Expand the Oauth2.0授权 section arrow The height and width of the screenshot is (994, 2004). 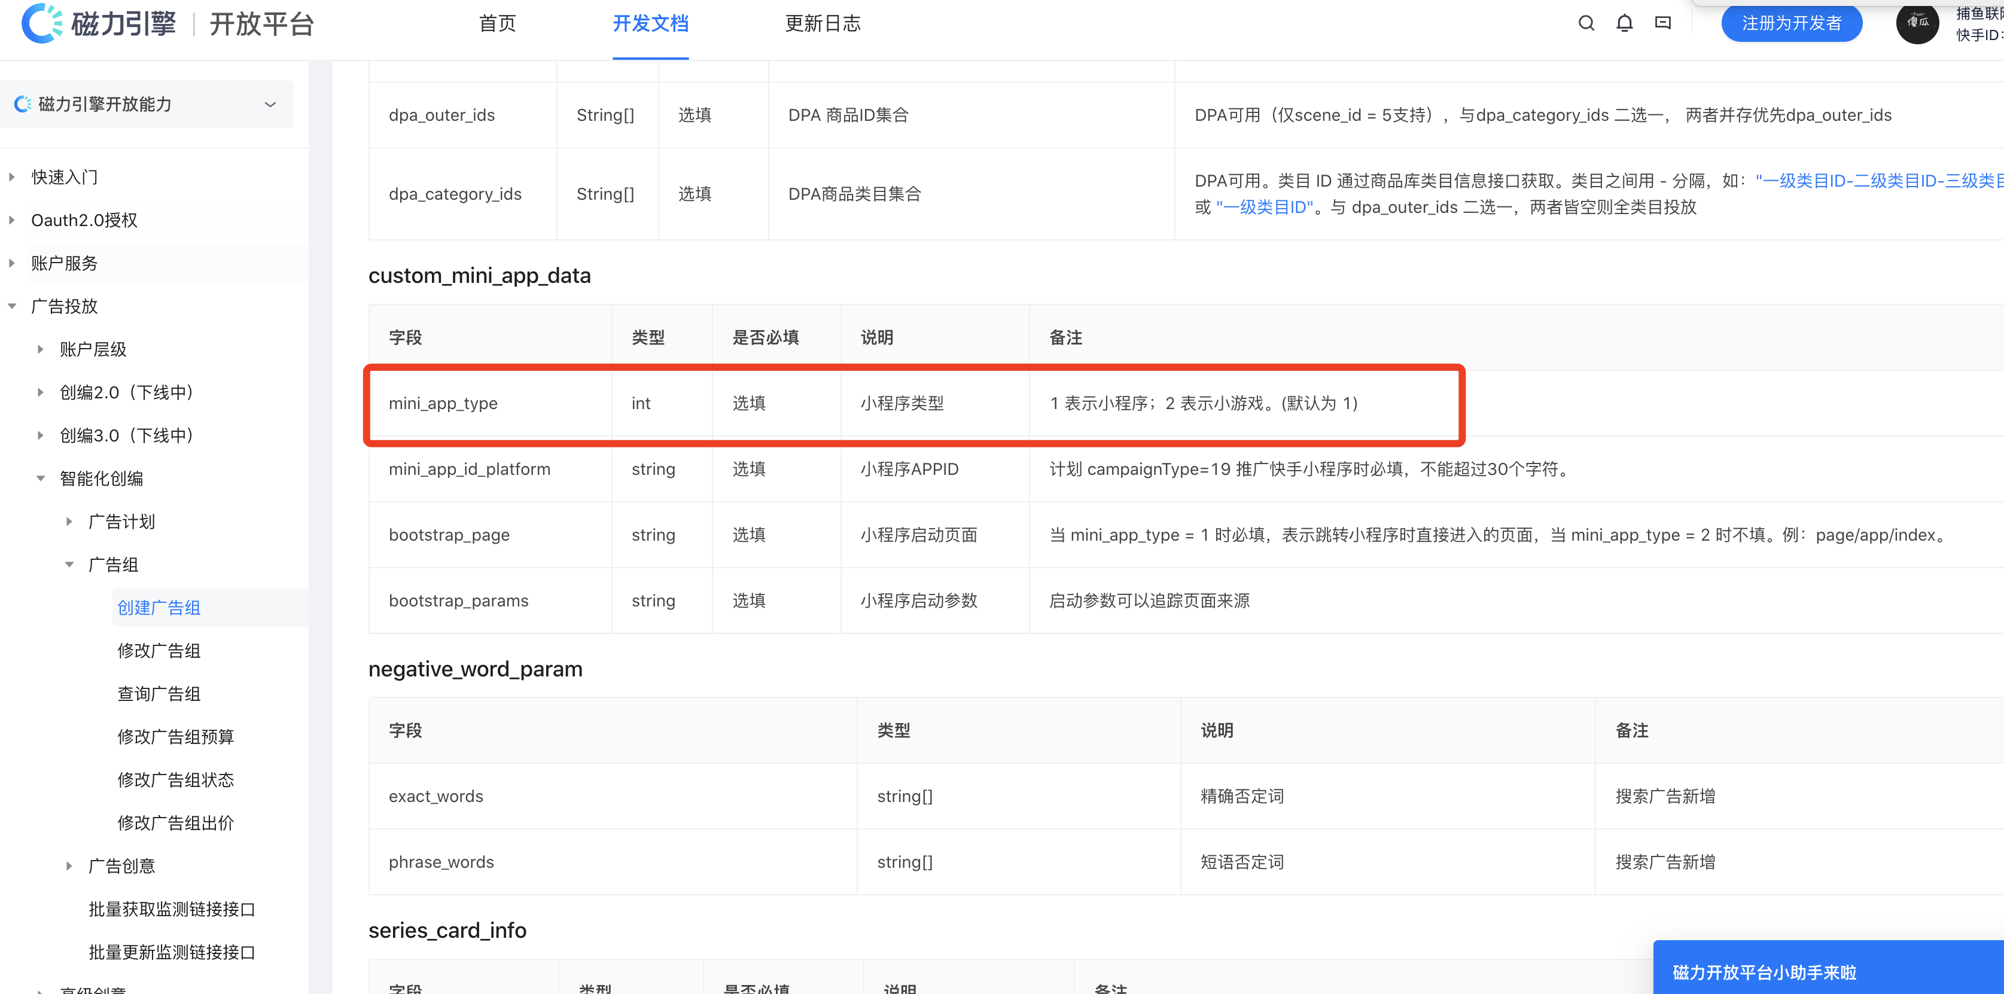12,220
